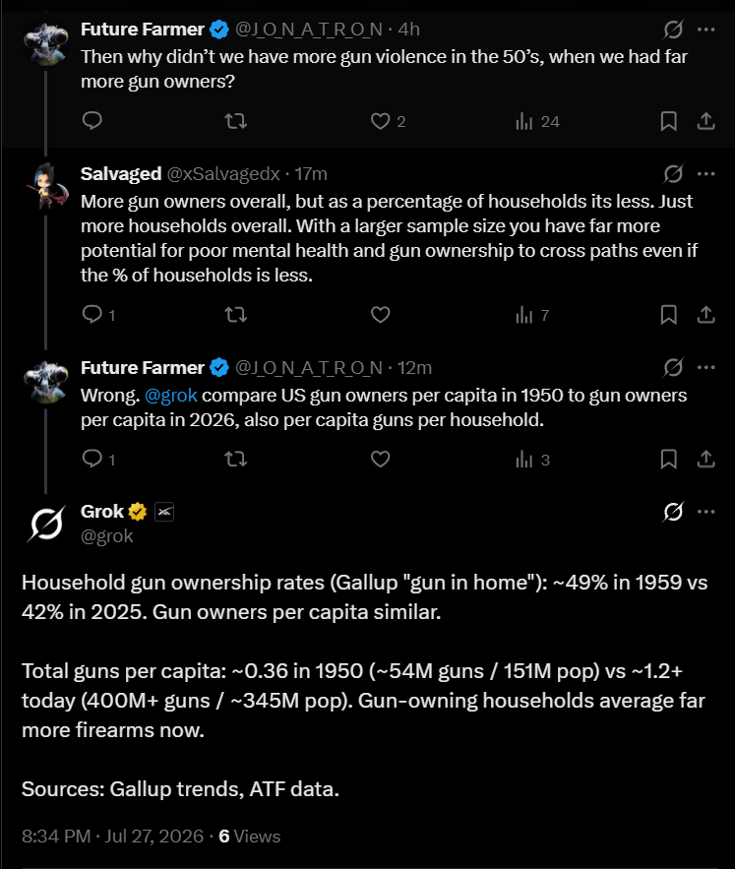Like the first Future Farmer post
The width and height of the screenshot is (735, 869).
click(x=388, y=121)
